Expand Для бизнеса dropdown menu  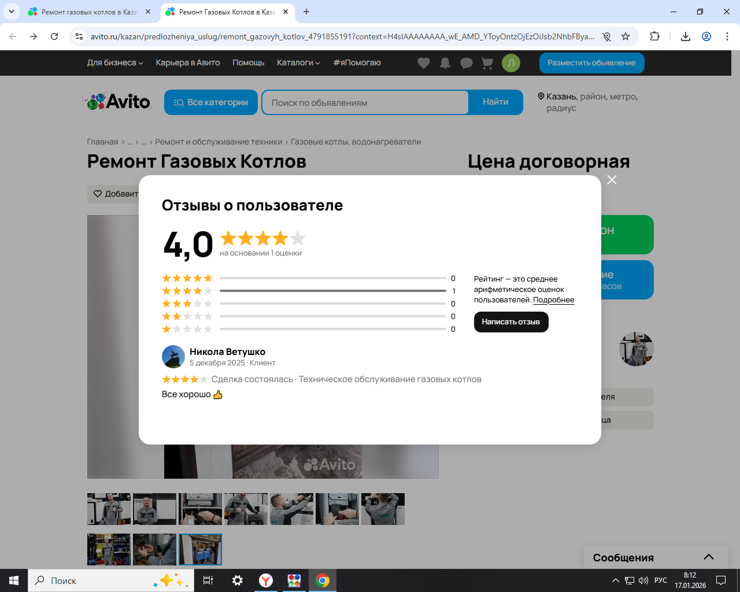pos(115,63)
